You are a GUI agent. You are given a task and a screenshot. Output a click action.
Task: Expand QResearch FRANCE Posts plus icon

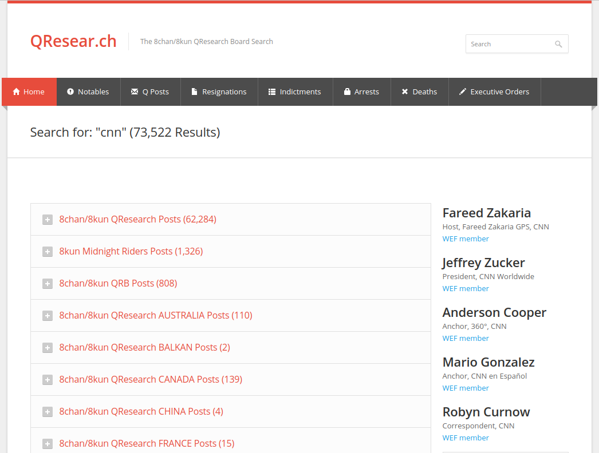pyautogui.click(x=48, y=444)
